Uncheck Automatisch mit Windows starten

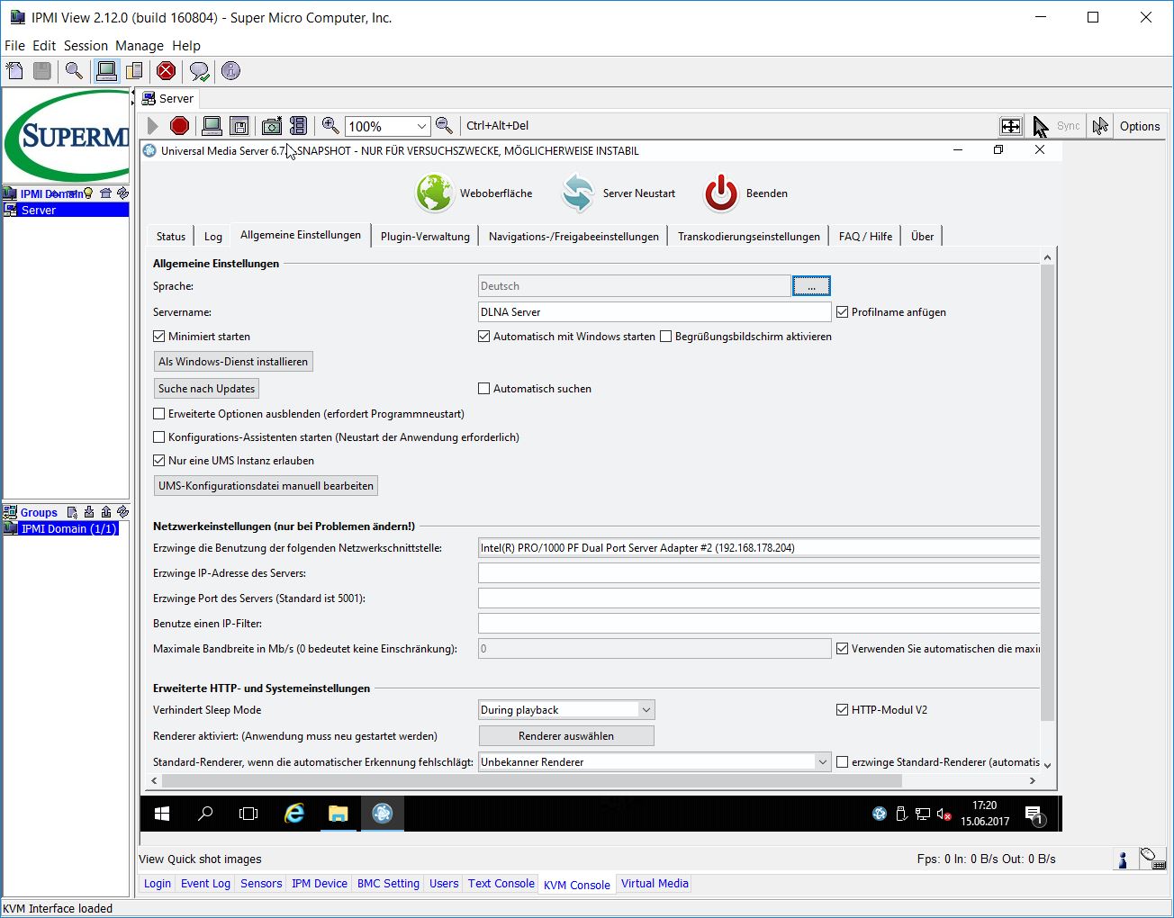pyautogui.click(x=484, y=337)
